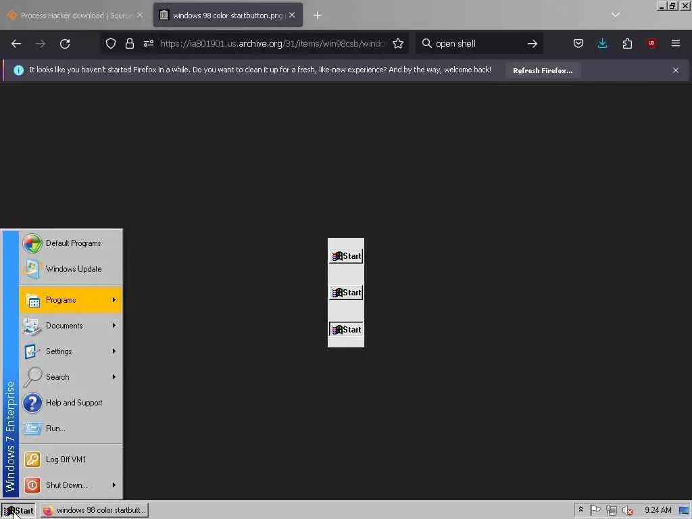The width and height of the screenshot is (692, 519).
Task: Click the Settings control panel icon
Action: coord(32,351)
